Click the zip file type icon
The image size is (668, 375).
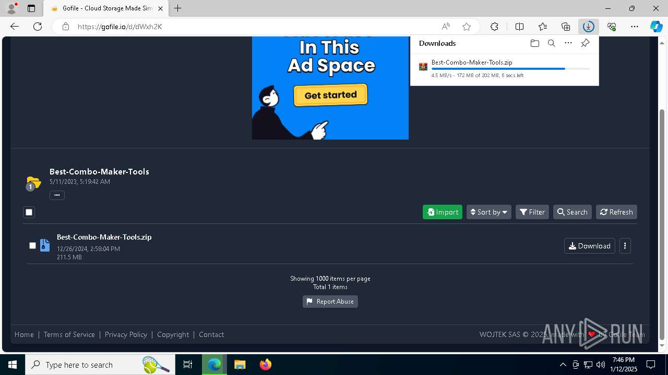point(45,245)
